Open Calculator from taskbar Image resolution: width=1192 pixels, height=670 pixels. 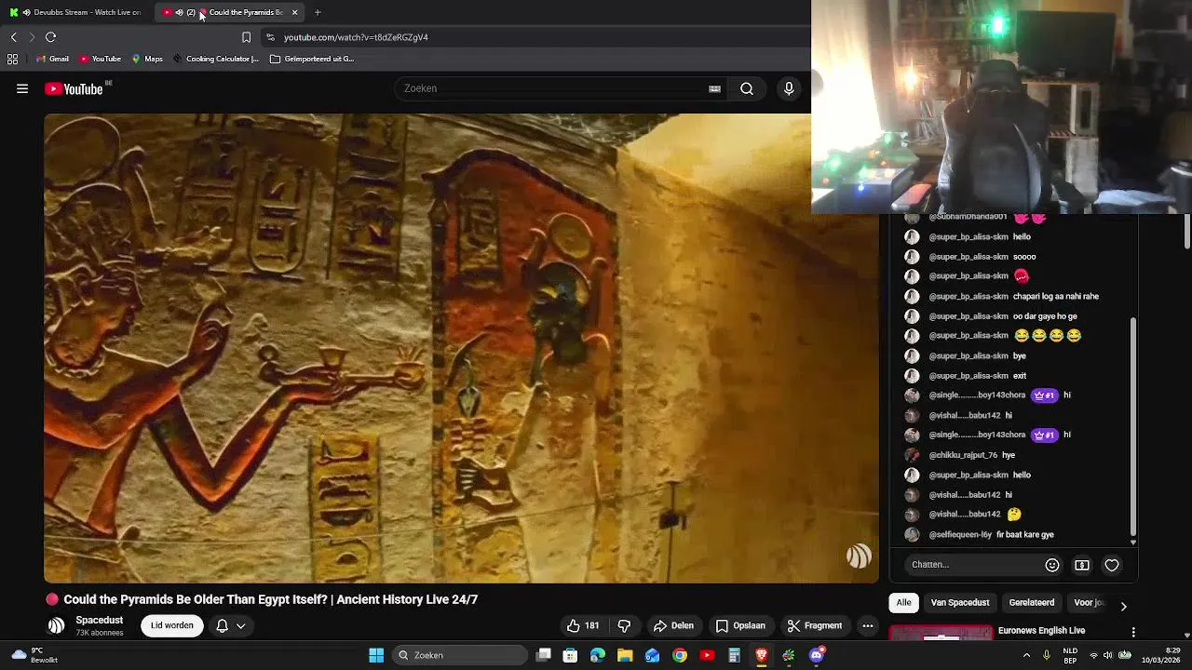tap(734, 655)
